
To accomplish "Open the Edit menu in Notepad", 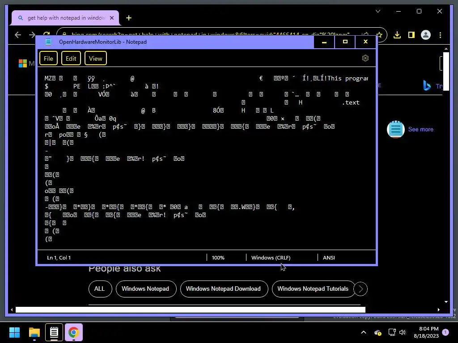I will click(71, 59).
